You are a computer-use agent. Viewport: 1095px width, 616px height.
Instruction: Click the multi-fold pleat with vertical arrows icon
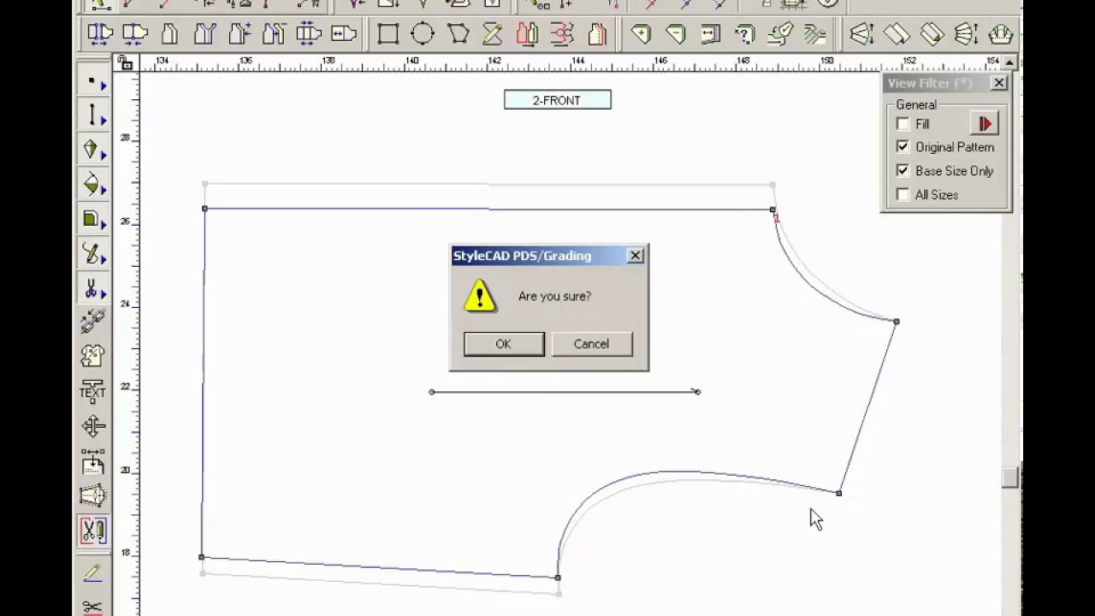point(966,34)
